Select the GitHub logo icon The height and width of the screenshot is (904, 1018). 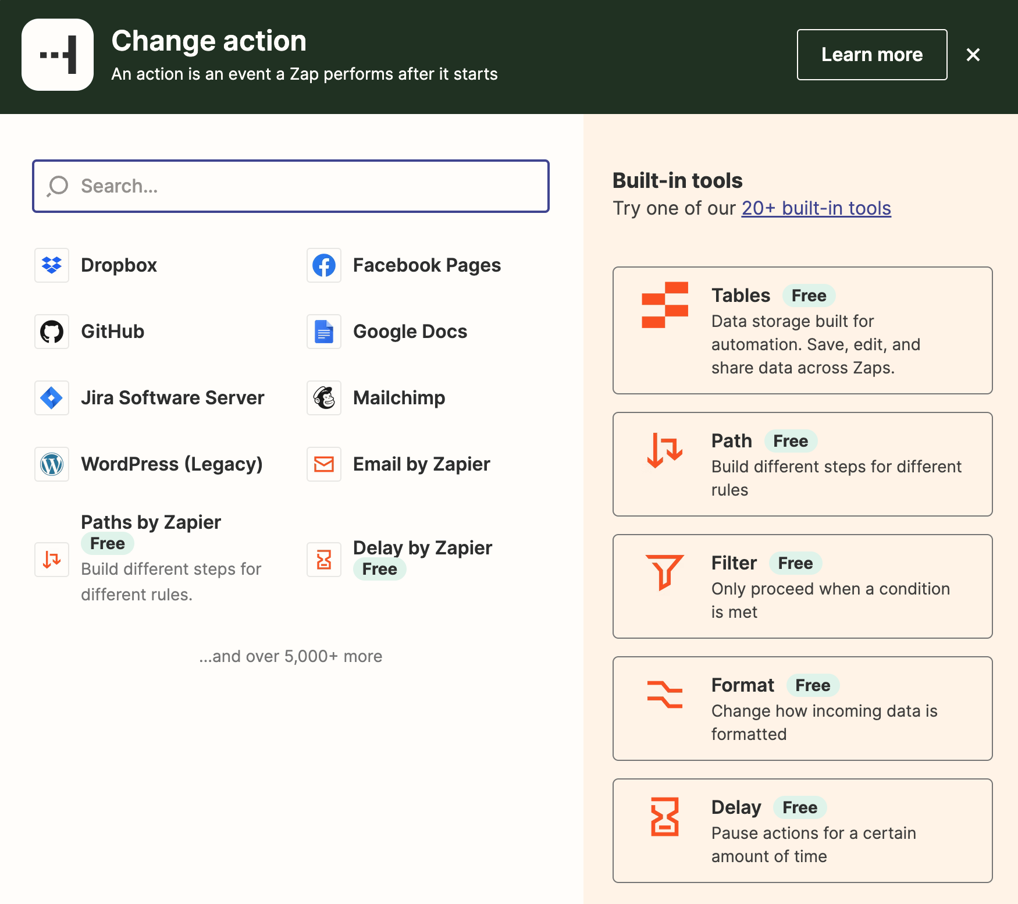(52, 332)
